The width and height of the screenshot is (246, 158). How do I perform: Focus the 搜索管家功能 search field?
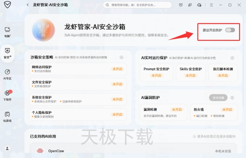tap(137, 5)
